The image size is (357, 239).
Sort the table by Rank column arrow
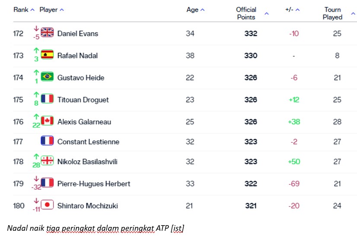point(33,10)
